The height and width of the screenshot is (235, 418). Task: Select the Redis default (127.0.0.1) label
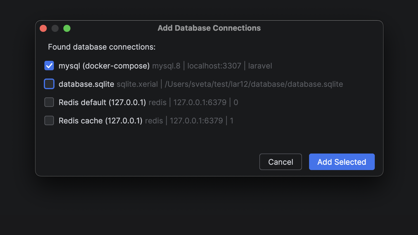tap(102, 102)
